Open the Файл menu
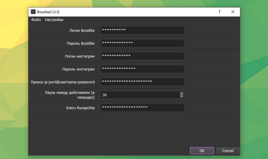The height and width of the screenshot is (159, 268). [x=36, y=20]
